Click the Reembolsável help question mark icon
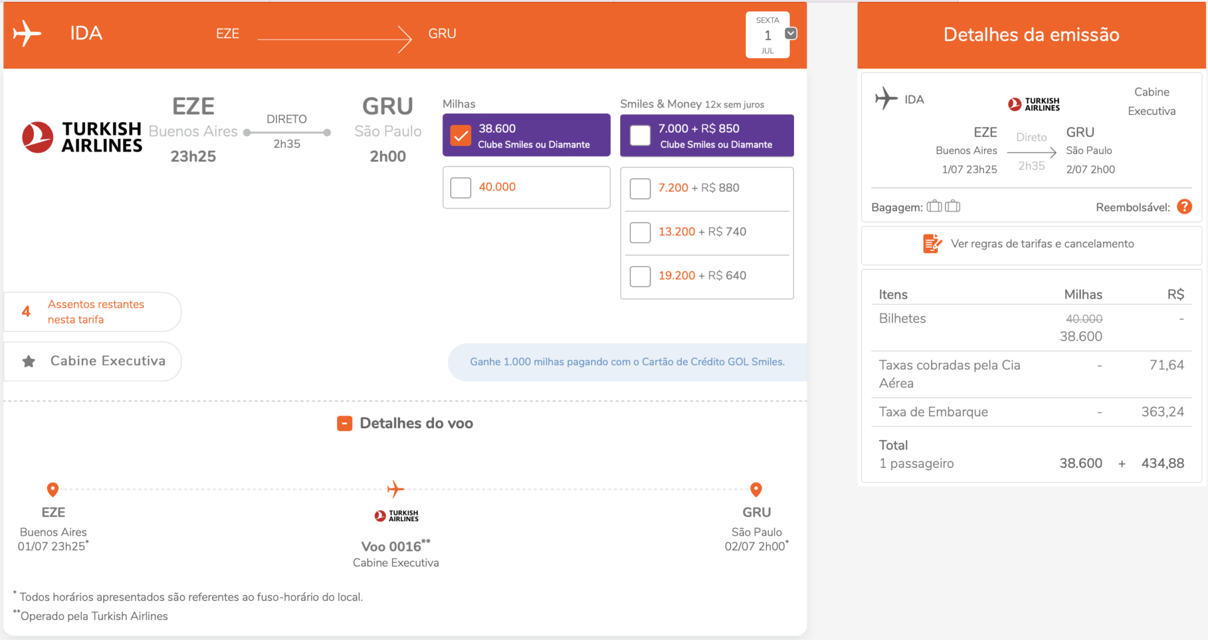Image resolution: width=1208 pixels, height=640 pixels. click(1185, 207)
